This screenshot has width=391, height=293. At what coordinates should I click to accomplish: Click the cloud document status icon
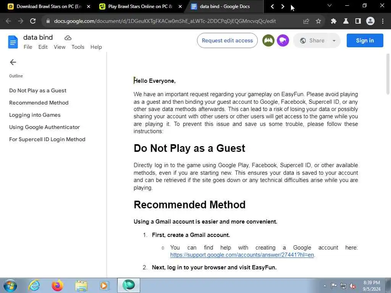(68, 38)
